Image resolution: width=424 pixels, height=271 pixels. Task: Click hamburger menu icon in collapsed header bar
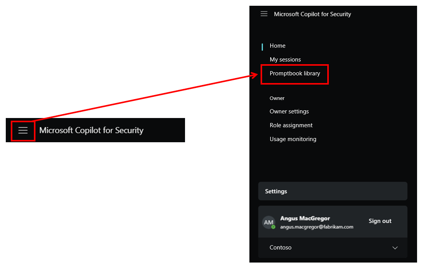coord(23,130)
